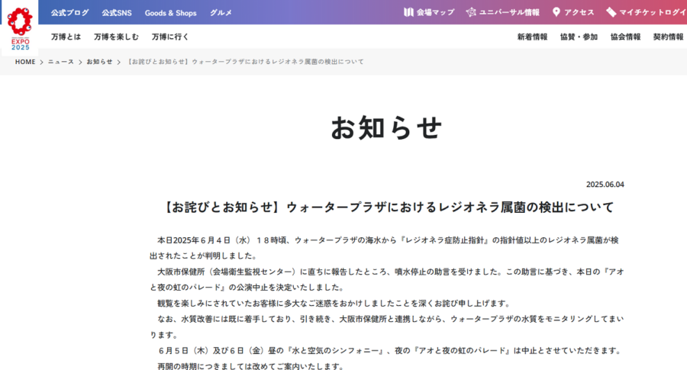Screen dimensions: 687x370
Task: Click お知らせ breadcrumb link
Action: 99,62
